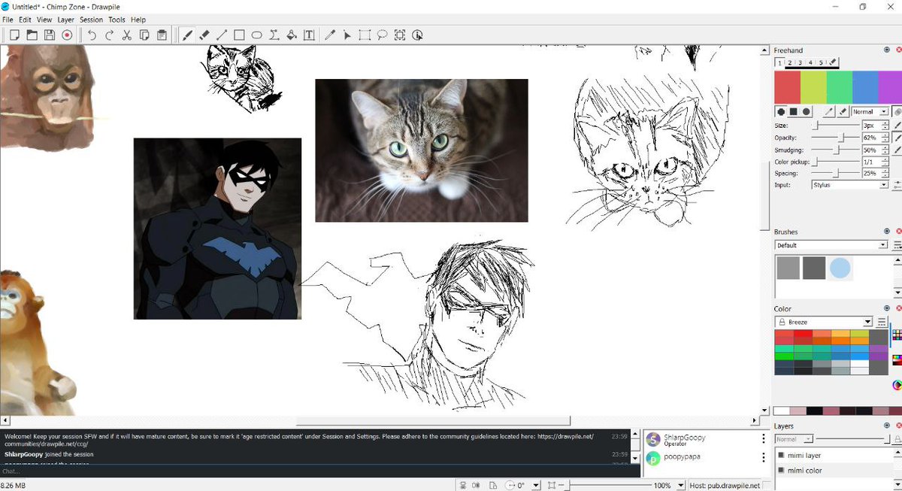The height and width of the screenshot is (491, 902).
Task: Select the Ellipse tool
Action: (256, 35)
